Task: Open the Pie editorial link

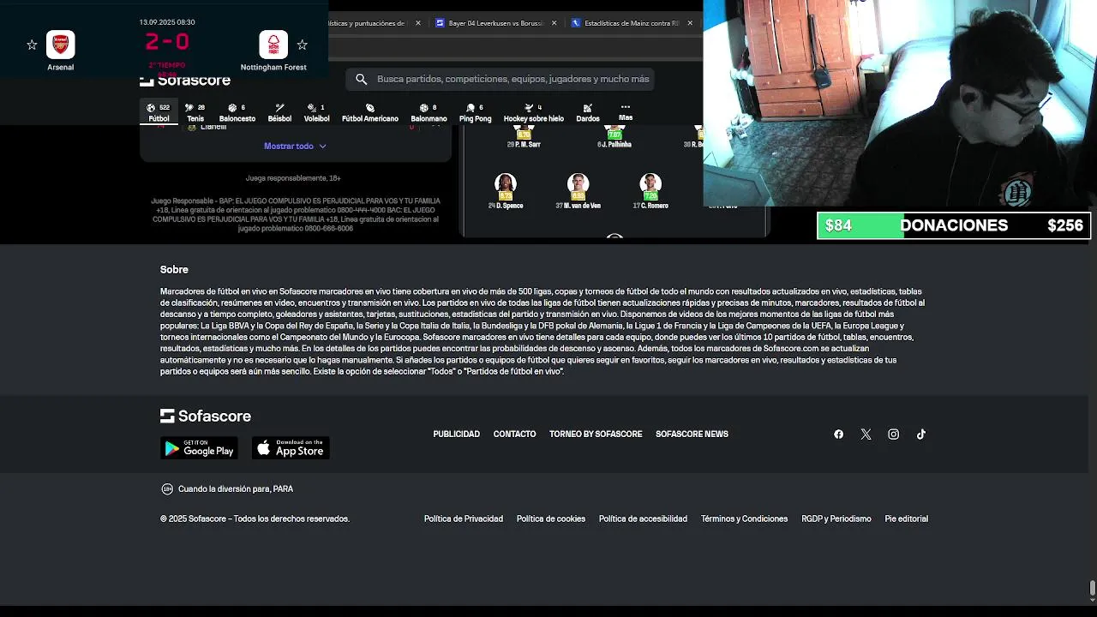Action: tap(907, 519)
